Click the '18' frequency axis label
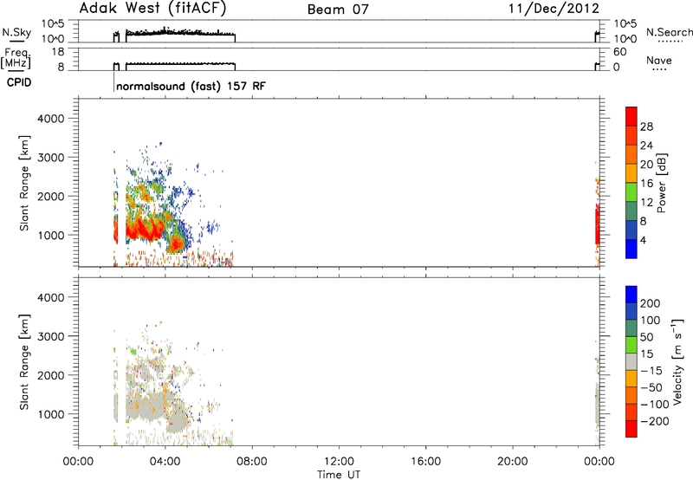The width and height of the screenshot is (693, 480). coord(58,52)
